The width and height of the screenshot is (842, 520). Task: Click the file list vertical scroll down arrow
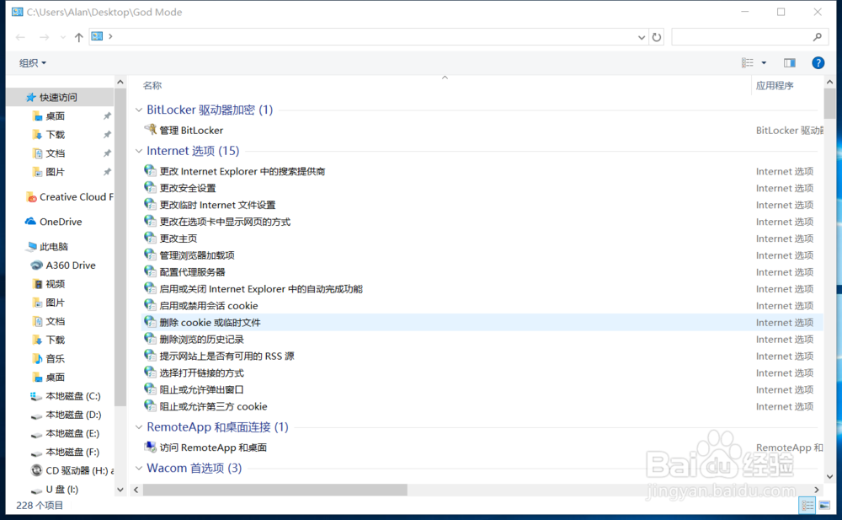pyautogui.click(x=829, y=476)
